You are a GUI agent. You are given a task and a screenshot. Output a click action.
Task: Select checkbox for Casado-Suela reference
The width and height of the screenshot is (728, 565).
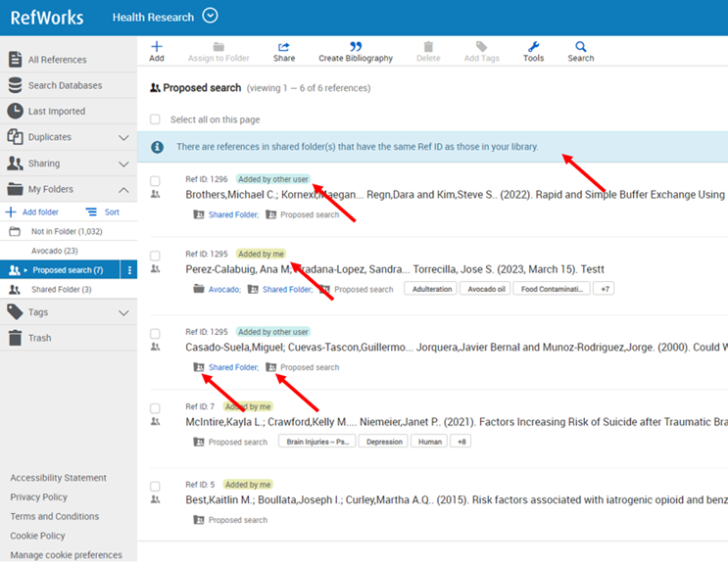point(155,334)
